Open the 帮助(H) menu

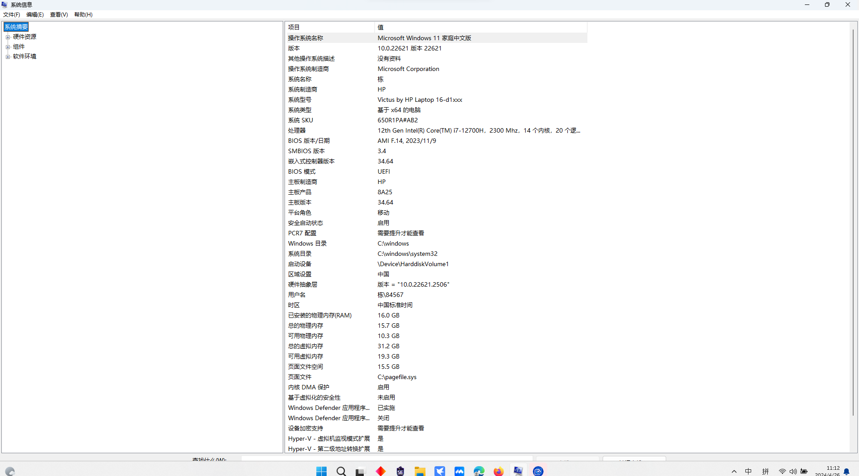tap(83, 15)
